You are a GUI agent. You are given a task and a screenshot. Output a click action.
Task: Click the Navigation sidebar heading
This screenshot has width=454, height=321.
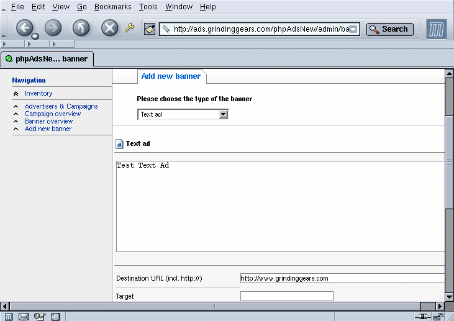(x=29, y=80)
